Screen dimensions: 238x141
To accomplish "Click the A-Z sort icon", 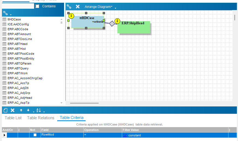I will tap(38, 110).
